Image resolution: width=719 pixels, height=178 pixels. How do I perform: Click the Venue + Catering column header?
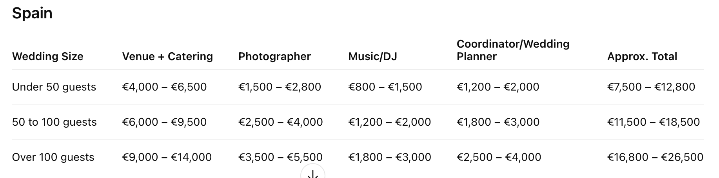(x=167, y=57)
